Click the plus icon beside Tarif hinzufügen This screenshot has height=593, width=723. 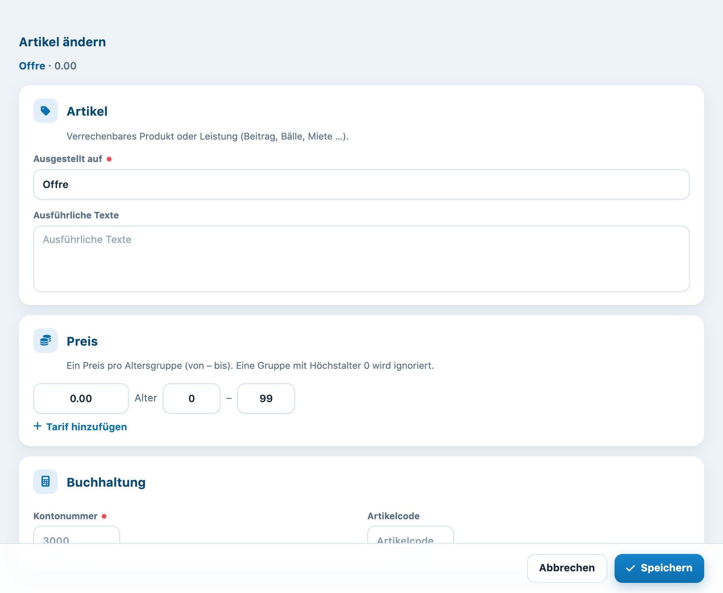tap(38, 426)
